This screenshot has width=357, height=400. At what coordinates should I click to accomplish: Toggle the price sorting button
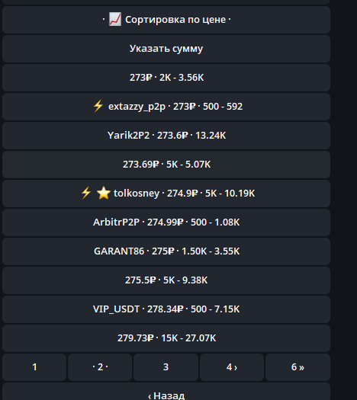pos(166,20)
